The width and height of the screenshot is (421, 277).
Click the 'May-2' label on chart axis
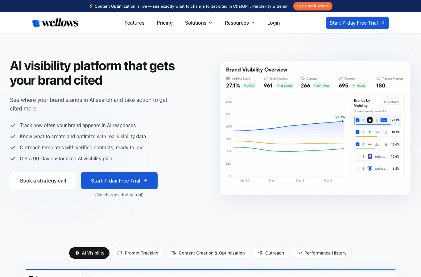coord(300,180)
